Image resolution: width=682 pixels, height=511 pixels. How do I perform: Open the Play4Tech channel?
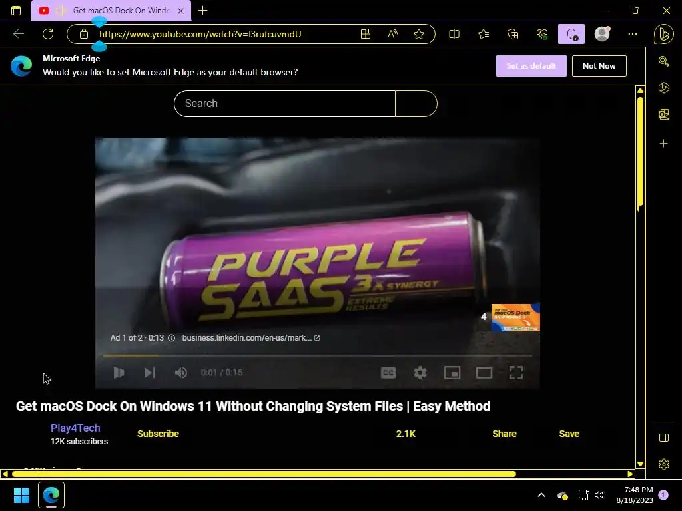point(75,428)
